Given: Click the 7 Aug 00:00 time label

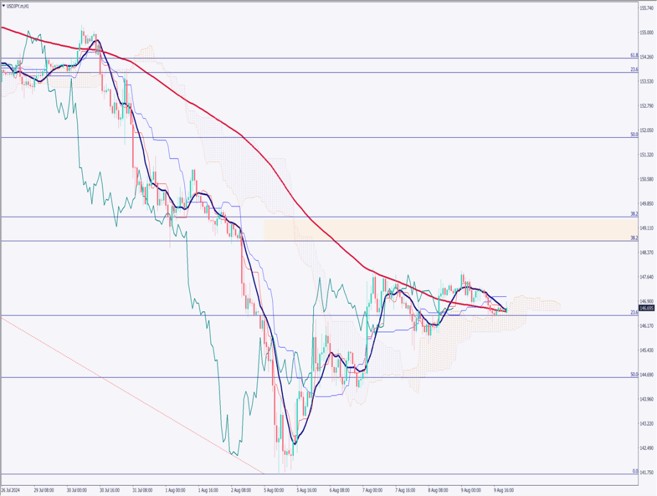Looking at the screenshot, I should coord(372,488).
